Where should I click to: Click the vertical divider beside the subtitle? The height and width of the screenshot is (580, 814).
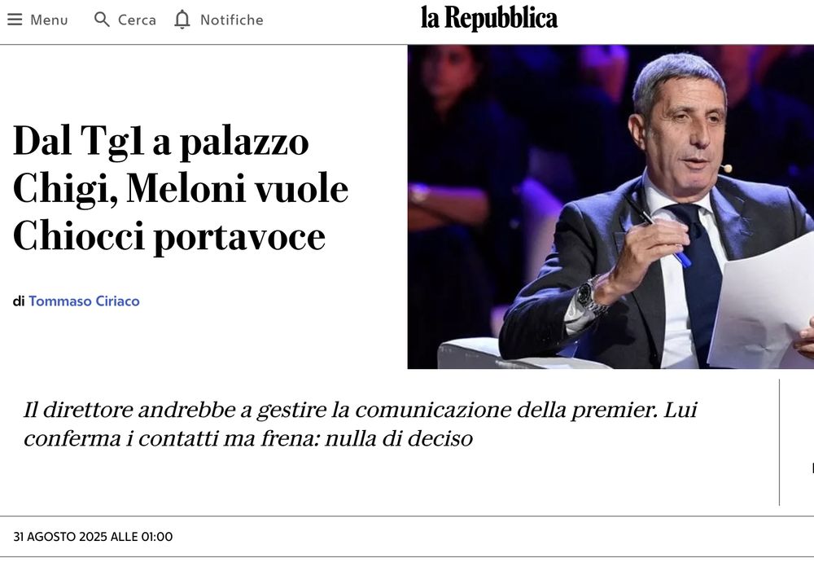click(x=779, y=442)
